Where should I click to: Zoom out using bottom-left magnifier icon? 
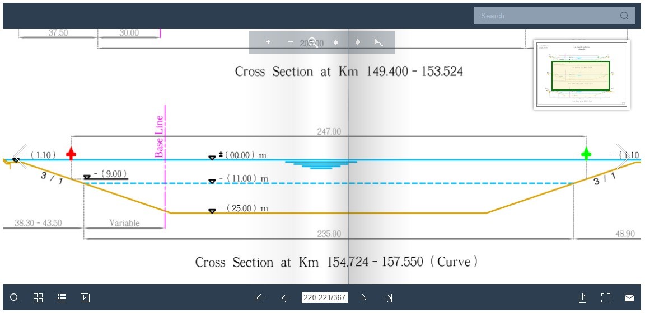click(x=15, y=298)
